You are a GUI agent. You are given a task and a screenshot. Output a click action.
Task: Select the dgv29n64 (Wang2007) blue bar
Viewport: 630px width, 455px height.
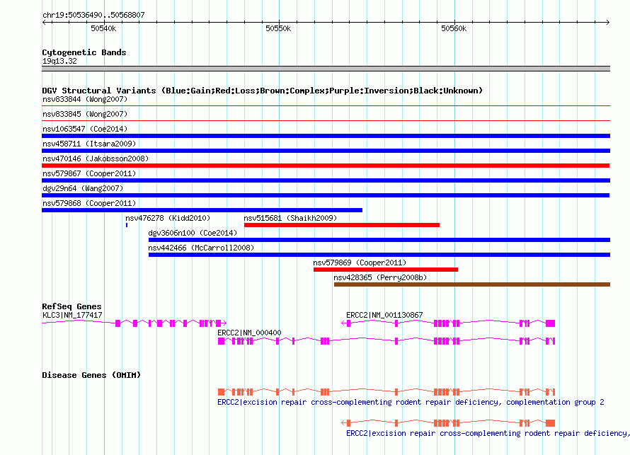click(x=326, y=195)
